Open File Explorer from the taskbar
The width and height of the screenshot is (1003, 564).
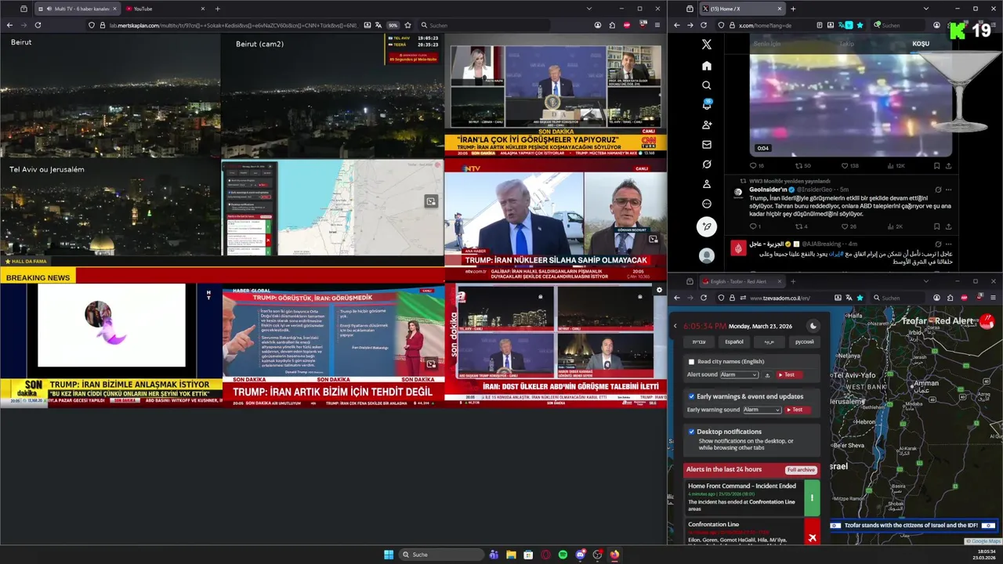coord(511,555)
